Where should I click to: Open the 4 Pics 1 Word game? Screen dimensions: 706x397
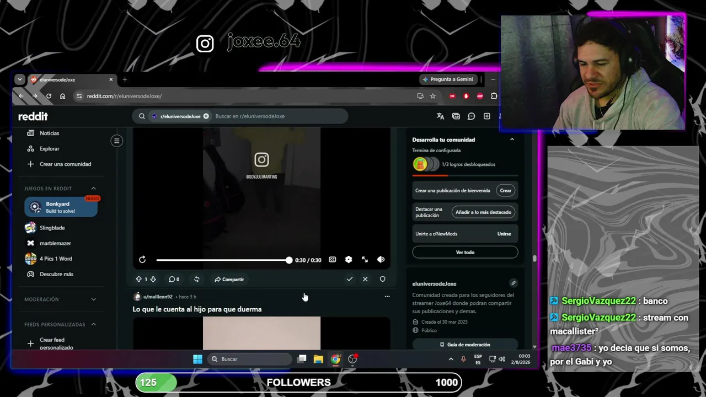click(x=56, y=259)
